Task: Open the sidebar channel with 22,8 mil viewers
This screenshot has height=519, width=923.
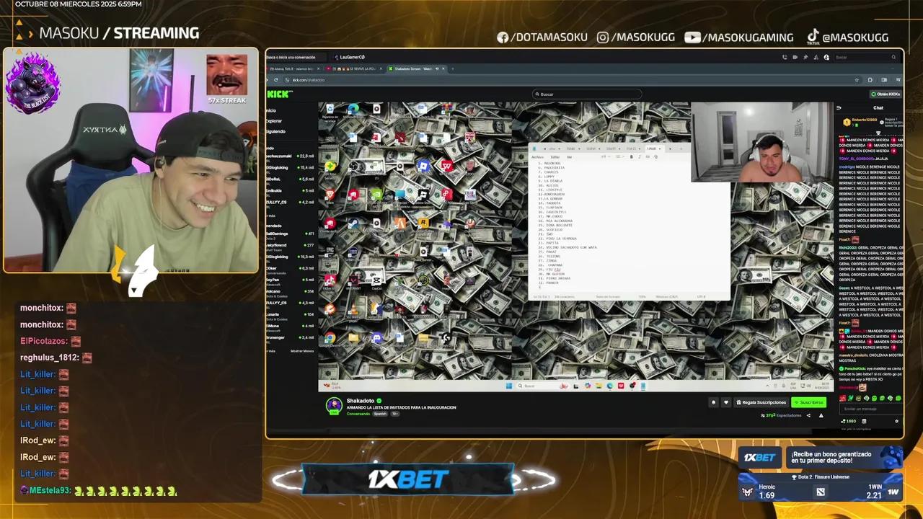Action: (291, 156)
